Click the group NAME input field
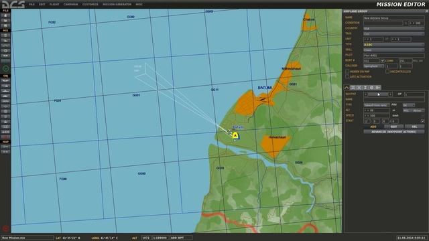Viewport: 429px width, 241px height. tap(393, 18)
